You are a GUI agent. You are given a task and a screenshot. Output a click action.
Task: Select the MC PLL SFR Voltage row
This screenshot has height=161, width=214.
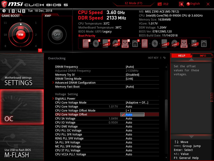point(107,146)
